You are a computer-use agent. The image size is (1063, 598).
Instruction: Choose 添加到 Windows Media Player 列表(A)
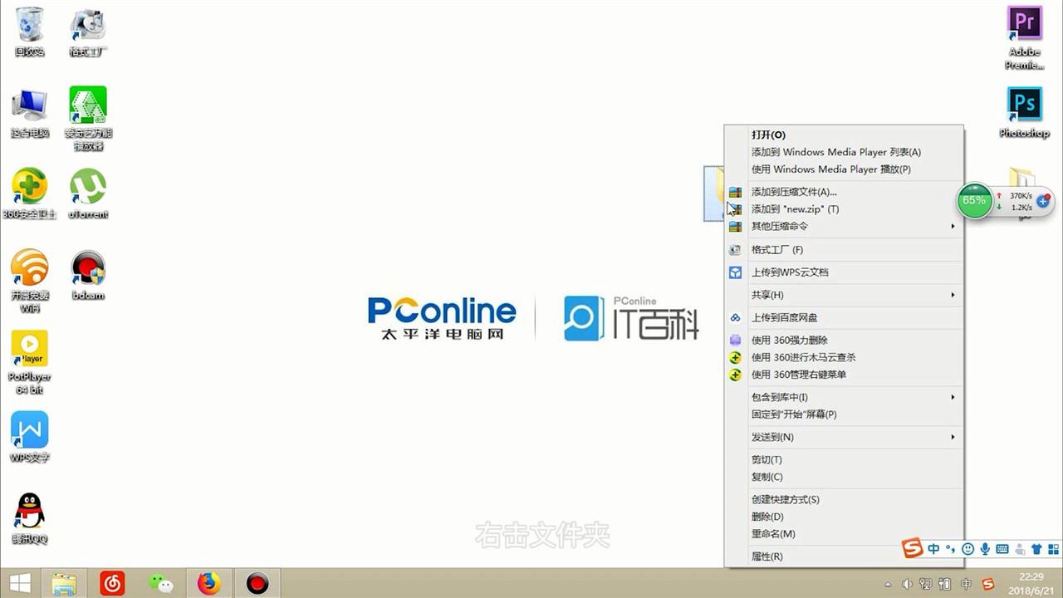[x=844, y=152]
